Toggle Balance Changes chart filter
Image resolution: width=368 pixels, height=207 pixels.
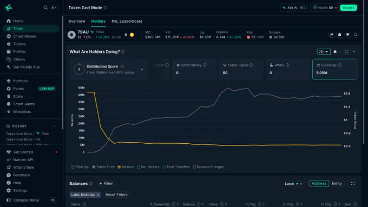pyautogui.click(x=208, y=167)
